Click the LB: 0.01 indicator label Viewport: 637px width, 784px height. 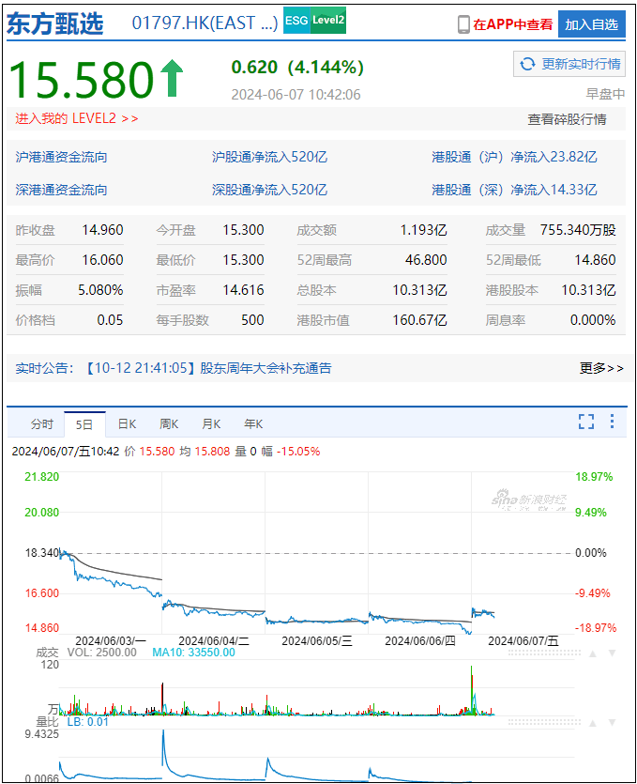point(88,722)
